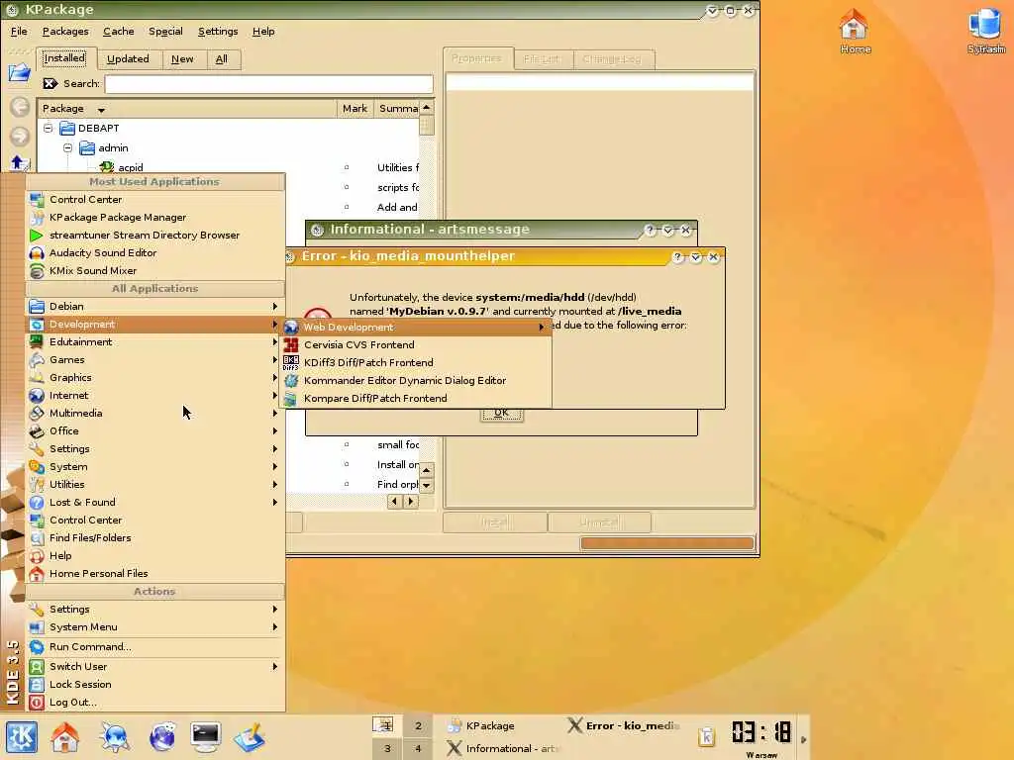This screenshot has height=760, width=1014.
Task: Expand the Web Development submenu
Action: pos(416,327)
